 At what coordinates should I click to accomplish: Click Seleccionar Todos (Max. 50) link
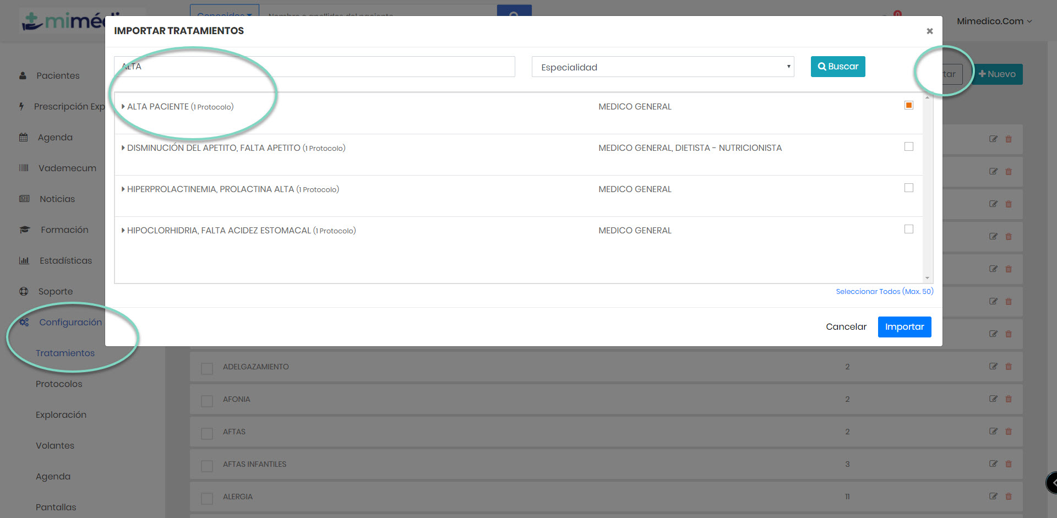(884, 291)
